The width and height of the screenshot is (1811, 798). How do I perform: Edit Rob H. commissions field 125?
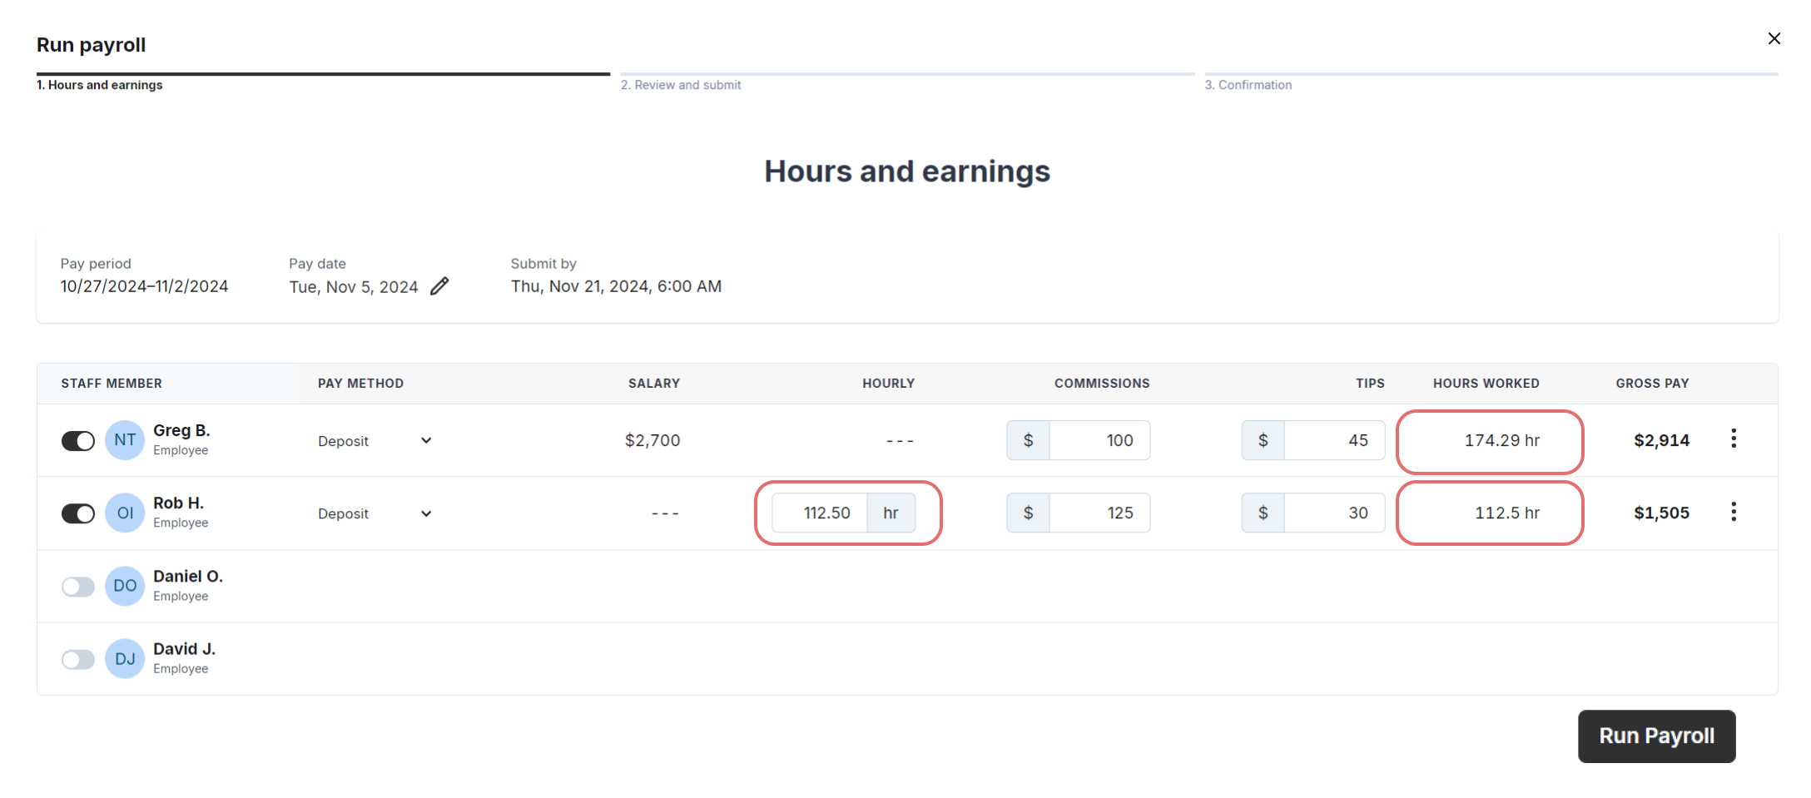[1099, 513]
